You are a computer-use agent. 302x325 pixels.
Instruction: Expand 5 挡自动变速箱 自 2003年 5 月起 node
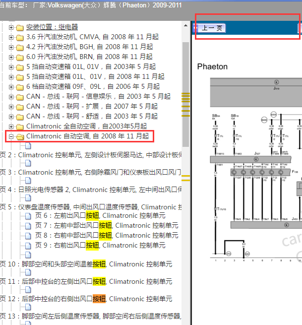point(11,67)
